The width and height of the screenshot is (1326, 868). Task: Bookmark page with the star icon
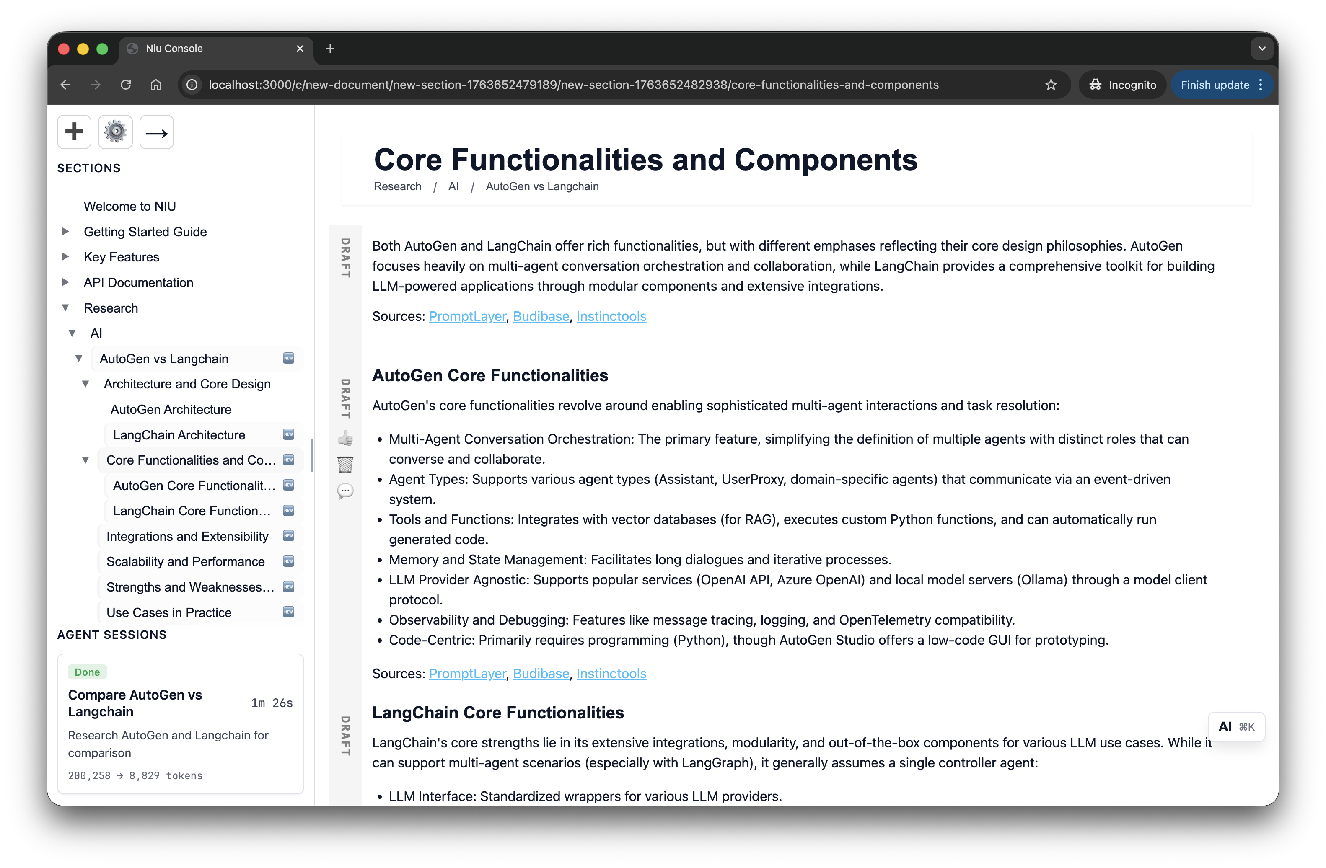[x=1050, y=85]
